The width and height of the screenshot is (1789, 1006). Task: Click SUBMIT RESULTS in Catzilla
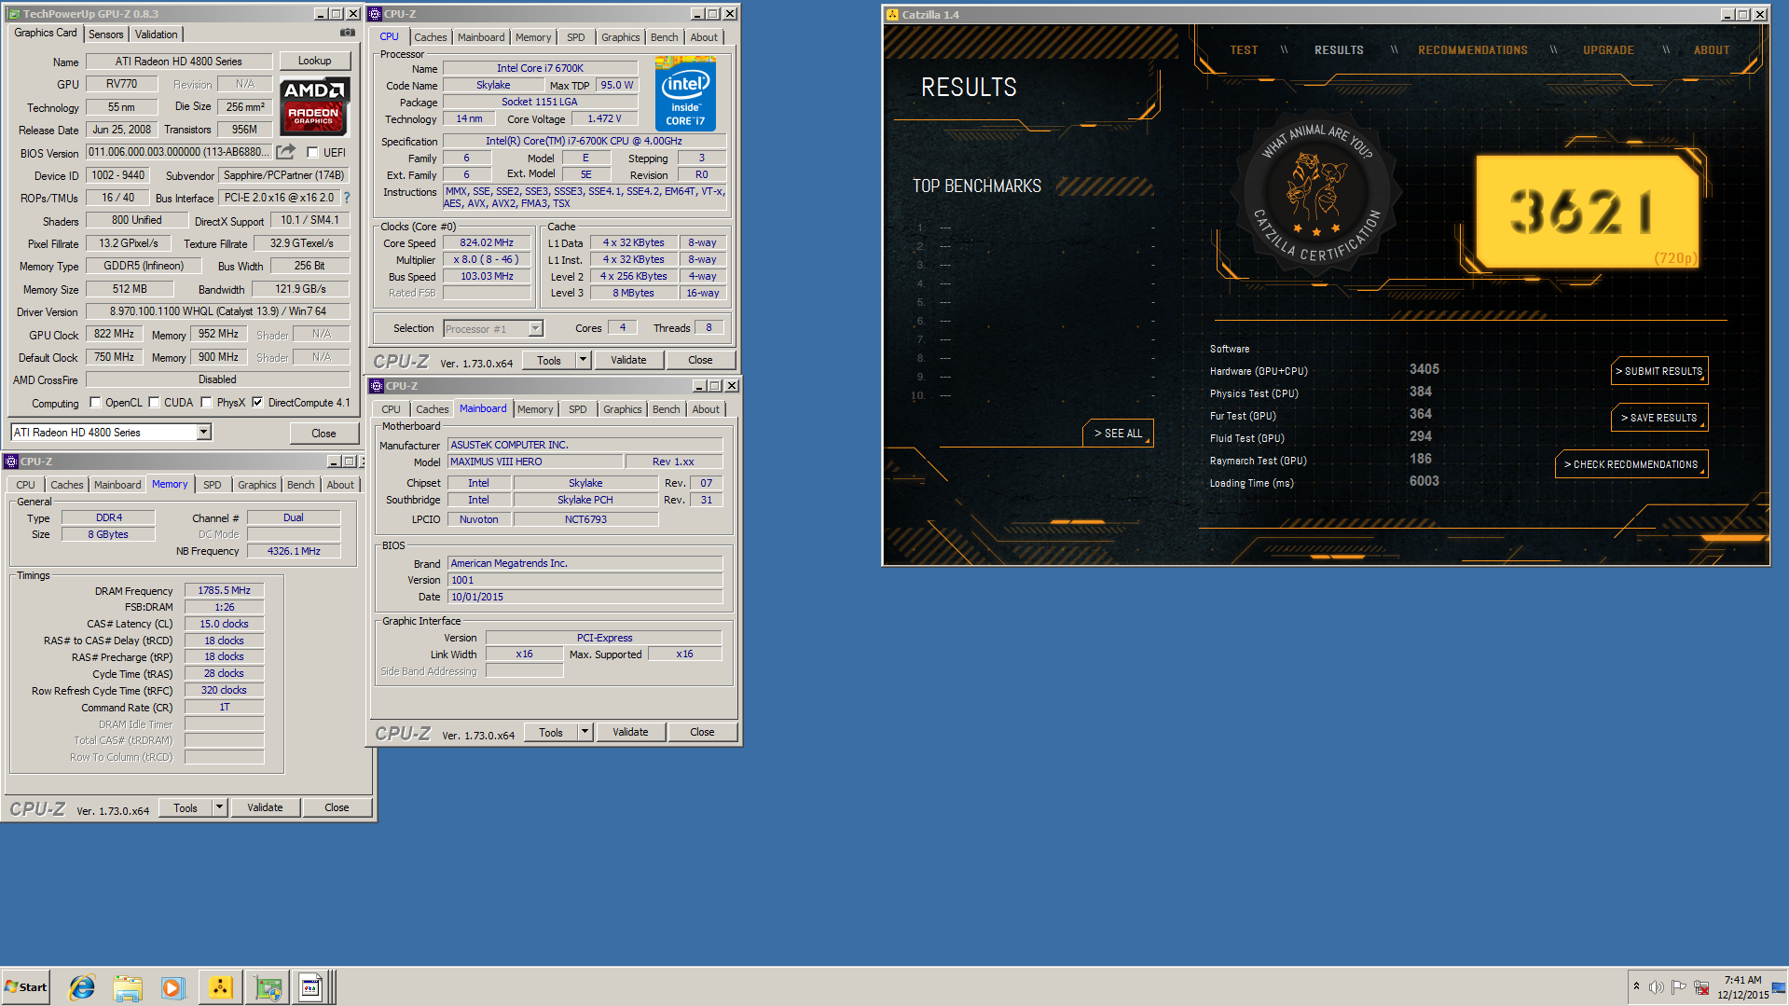click(1659, 371)
